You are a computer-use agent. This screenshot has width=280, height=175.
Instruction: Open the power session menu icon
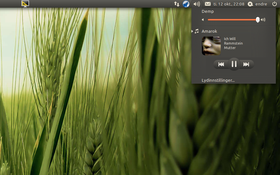(275, 4)
